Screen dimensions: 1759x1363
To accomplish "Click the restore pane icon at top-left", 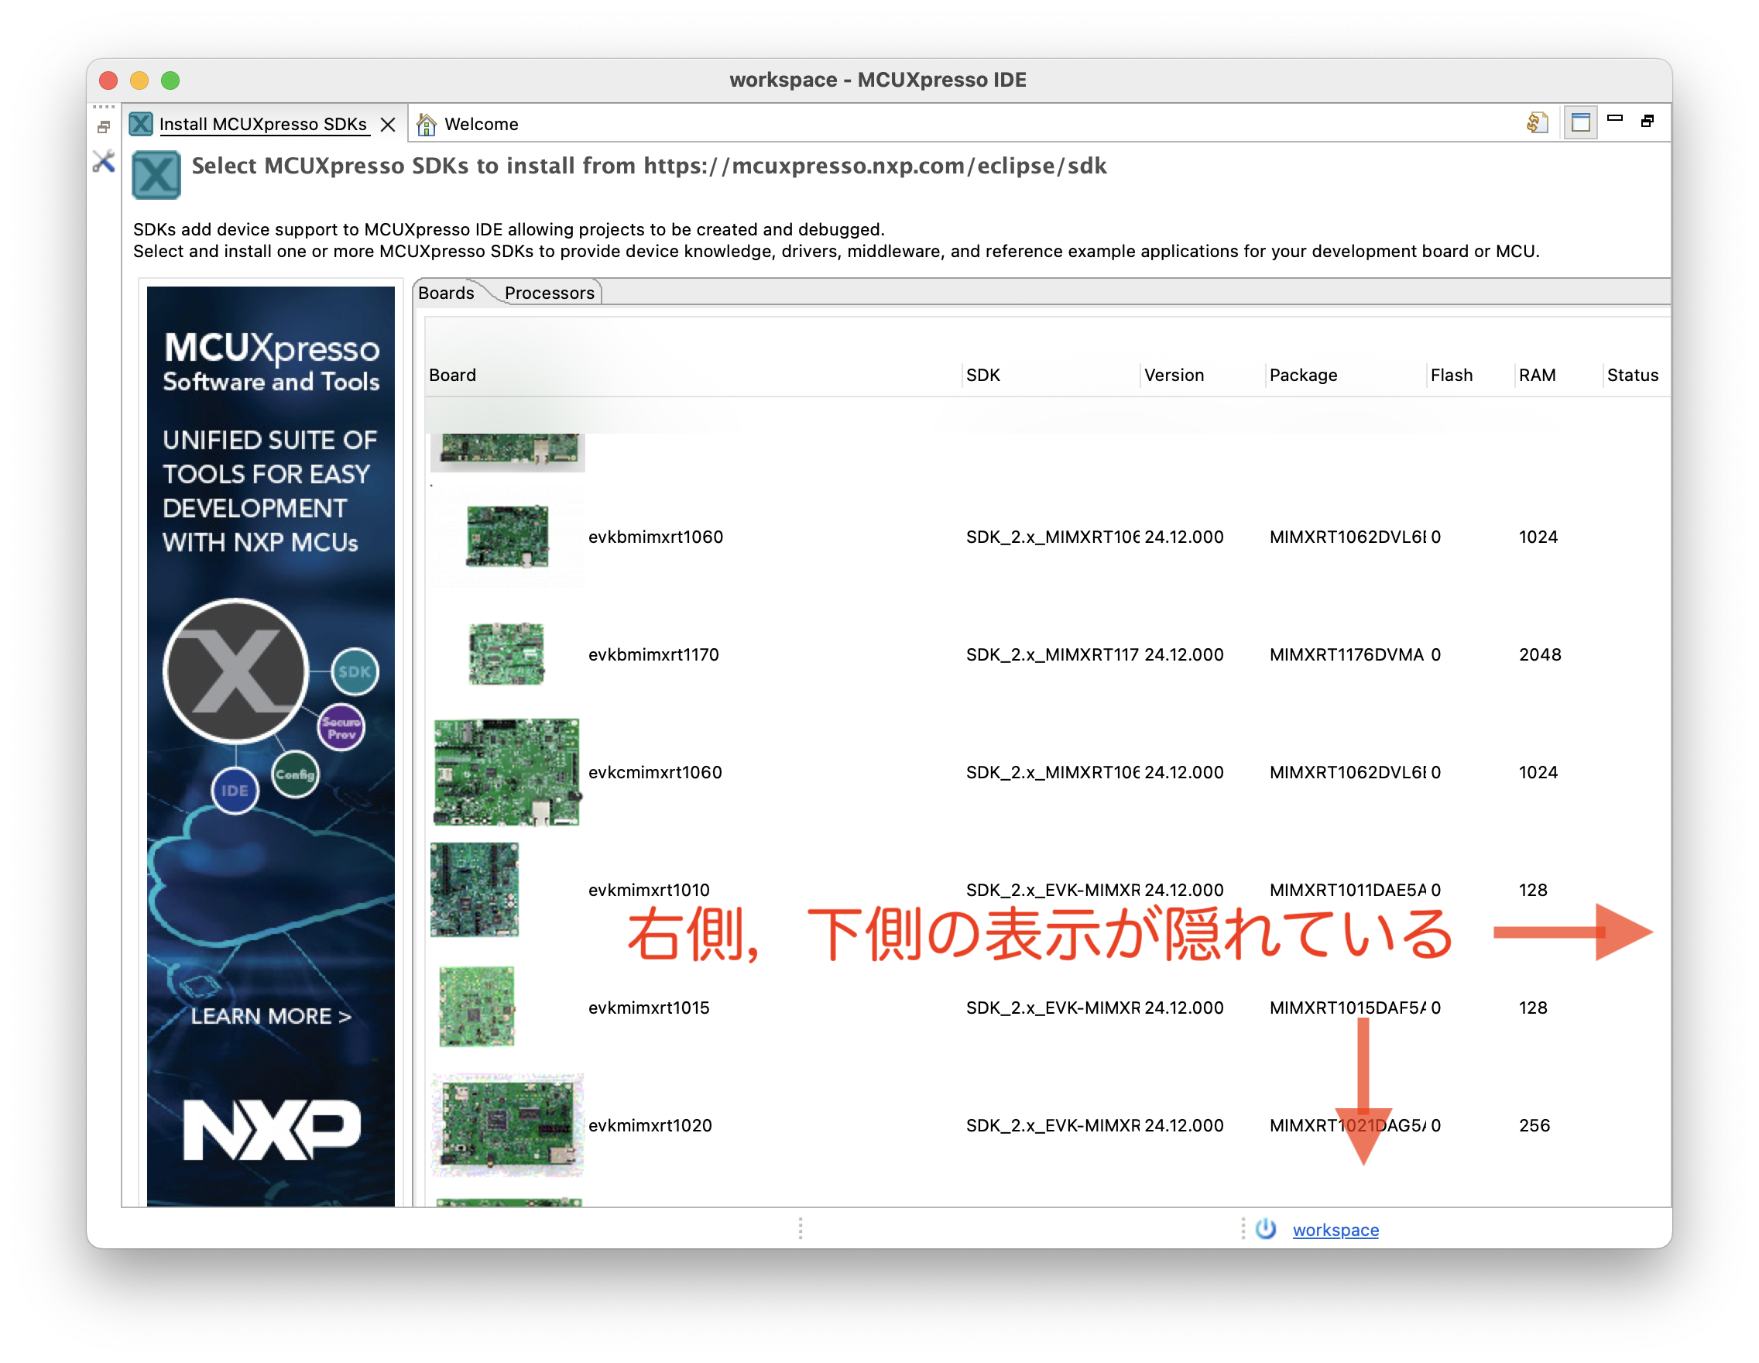I will click(104, 126).
